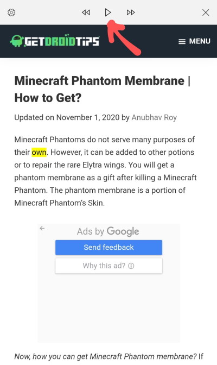This screenshot has width=217, height=365.
Task: Click the blue Send feedback button
Action: [x=108, y=247]
